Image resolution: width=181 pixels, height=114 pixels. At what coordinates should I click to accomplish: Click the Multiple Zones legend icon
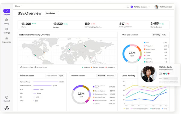tap(35, 67)
